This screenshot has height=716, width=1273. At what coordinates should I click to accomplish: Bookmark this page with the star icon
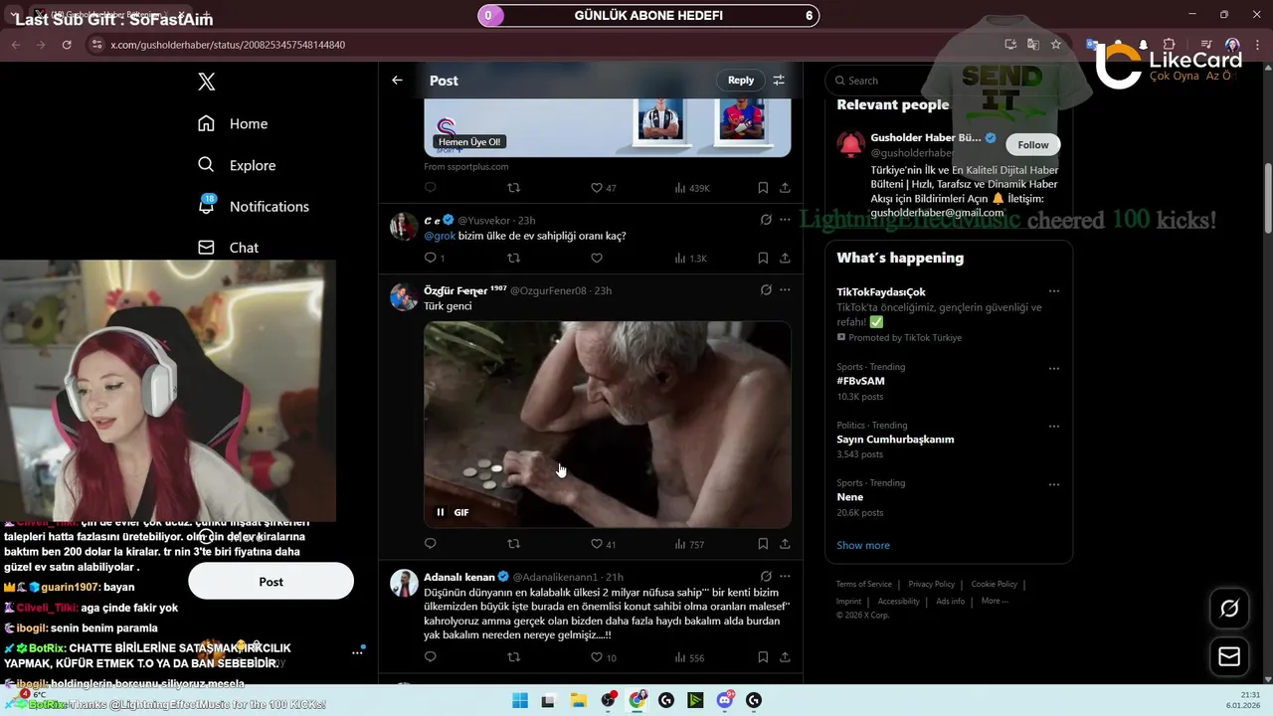pyautogui.click(x=1056, y=45)
